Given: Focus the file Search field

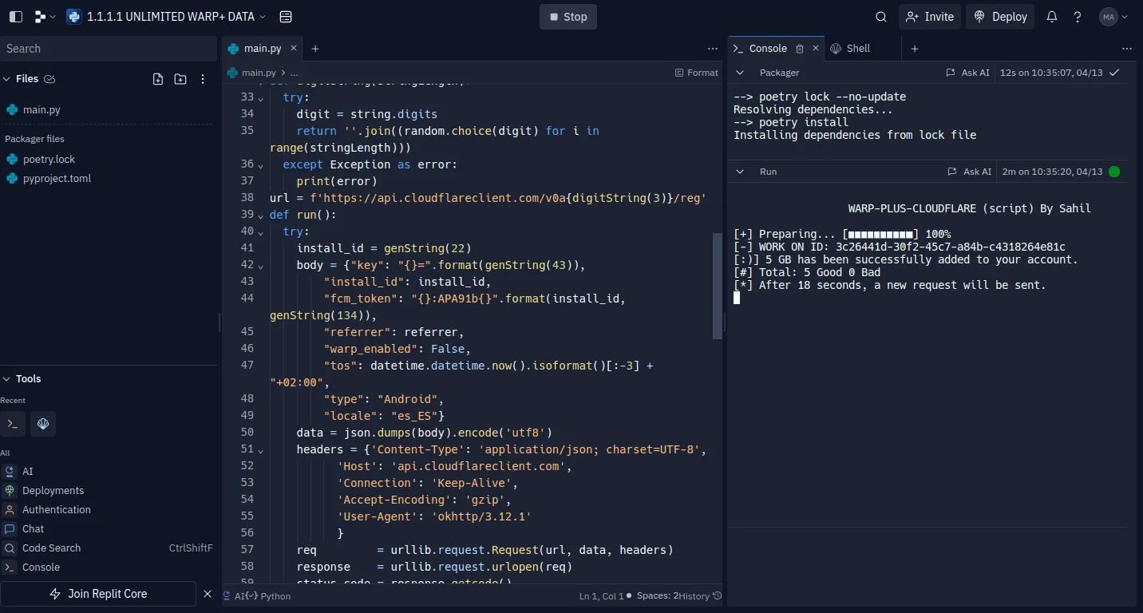Looking at the screenshot, I should point(109,49).
